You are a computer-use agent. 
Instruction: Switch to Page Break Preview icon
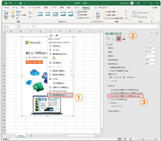point(130,139)
